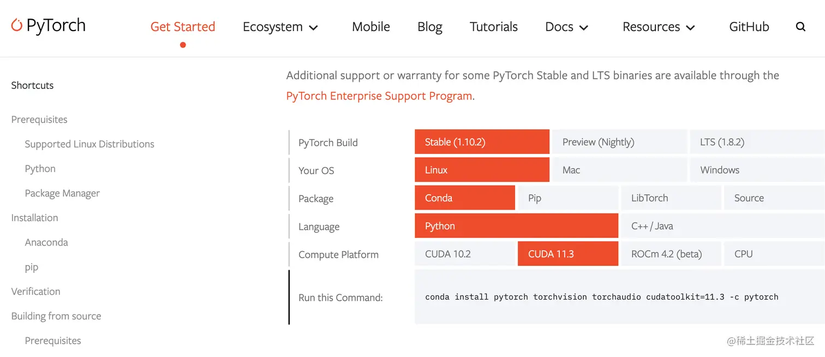Choose Windows as your OS
This screenshot has width=825, height=357.
coord(757,170)
